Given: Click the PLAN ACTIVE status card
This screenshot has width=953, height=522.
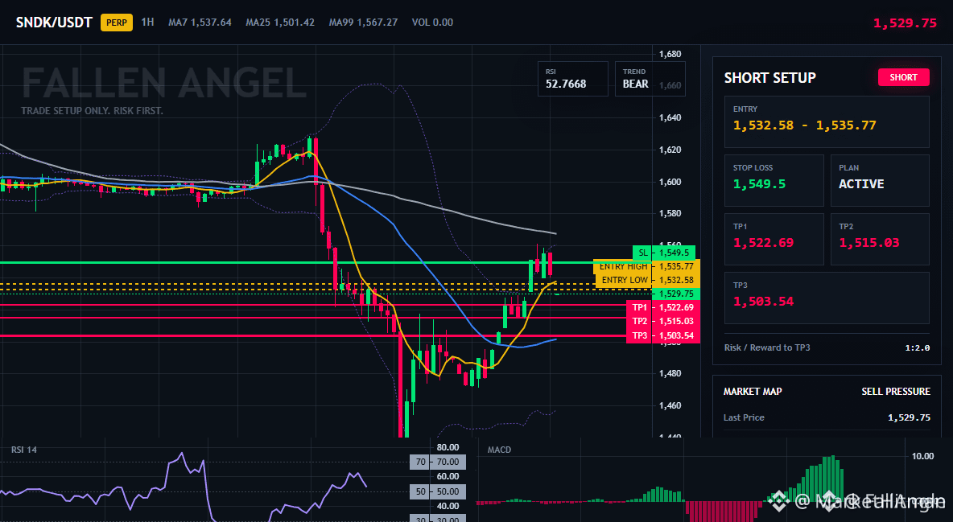Looking at the screenshot, I should pyautogui.click(x=880, y=180).
